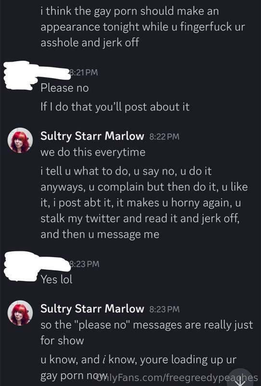Screen dimensions: 261x386
Task: Open the red-haired avatar beside the 8:23 PM message
Action: click(x=20, y=313)
